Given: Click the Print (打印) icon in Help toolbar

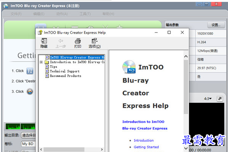Looking at the screenshot, I should (78, 43).
